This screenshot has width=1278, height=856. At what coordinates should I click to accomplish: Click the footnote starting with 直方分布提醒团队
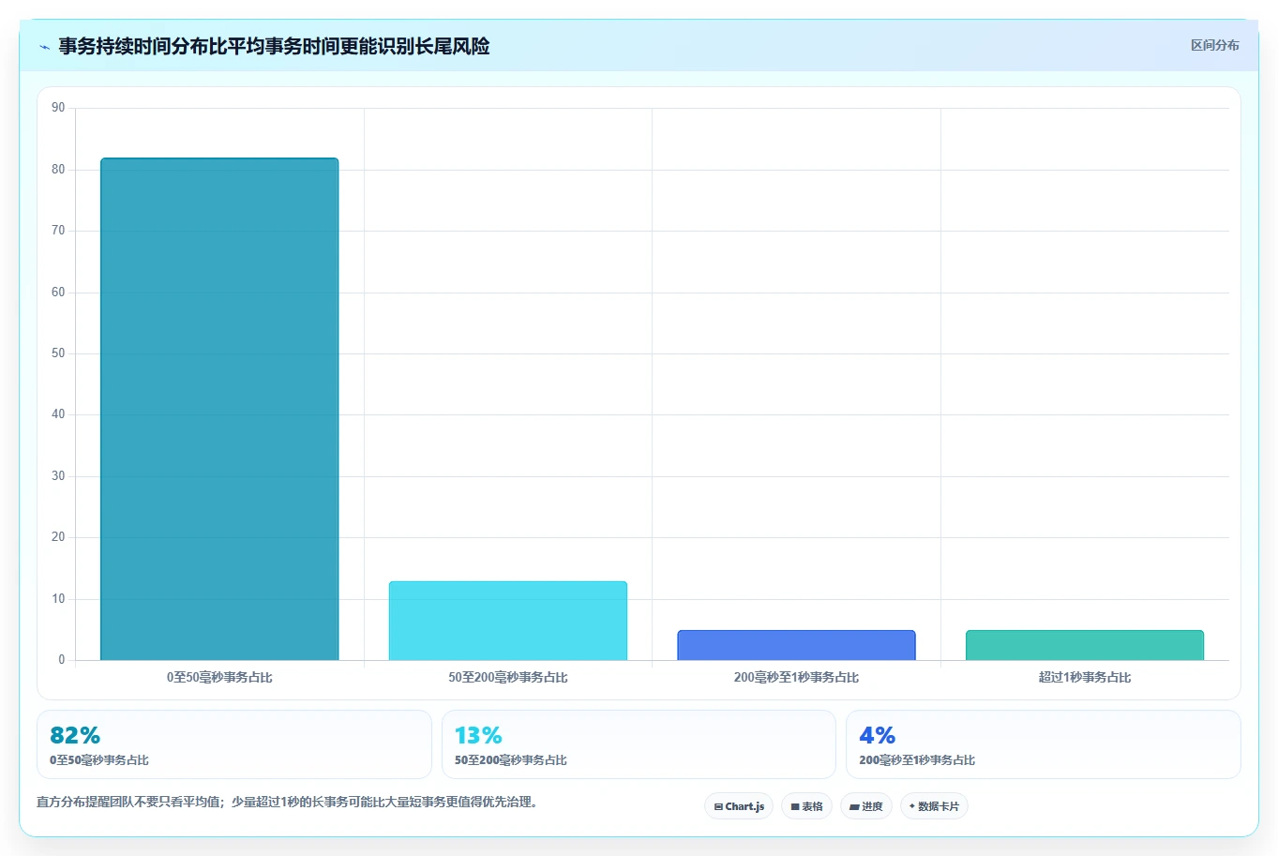(x=290, y=803)
